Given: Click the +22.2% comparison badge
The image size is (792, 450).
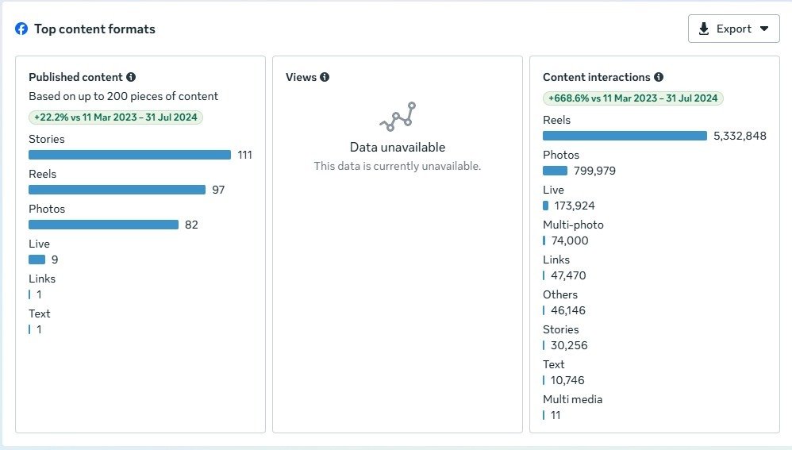Looking at the screenshot, I should click(x=117, y=117).
